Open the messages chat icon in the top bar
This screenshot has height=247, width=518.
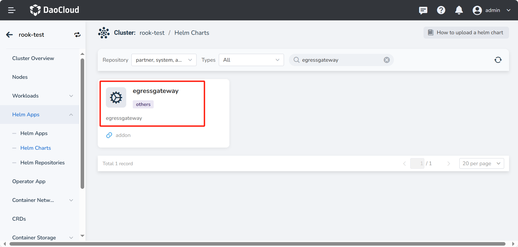coord(423,10)
